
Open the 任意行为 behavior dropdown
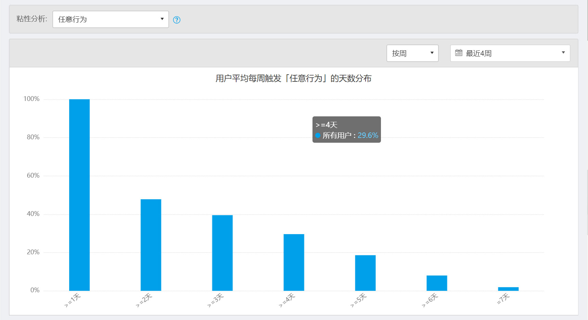(x=110, y=19)
